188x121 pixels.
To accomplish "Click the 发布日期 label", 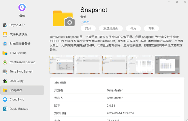I will (x=60, y=113).
